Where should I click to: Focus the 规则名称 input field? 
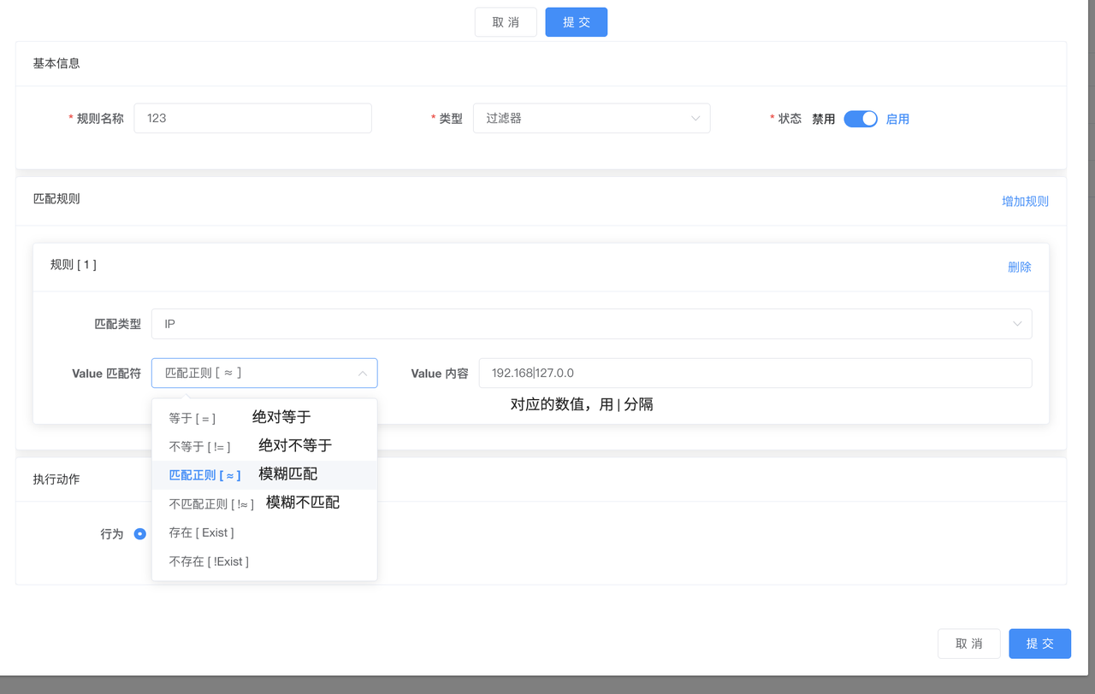[x=252, y=119]
